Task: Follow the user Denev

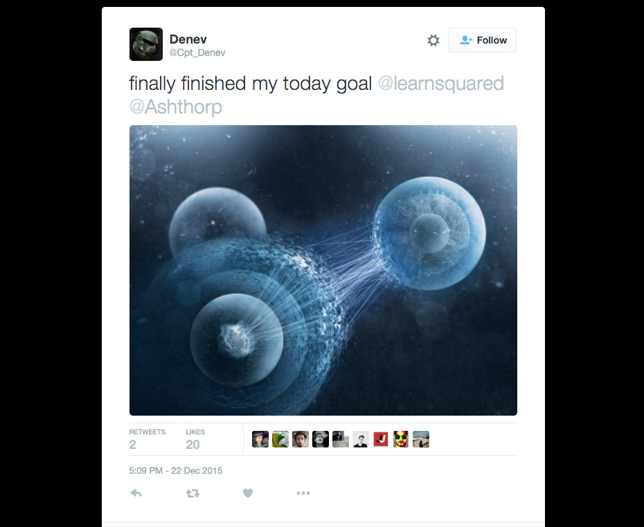Action: pyautogui.click(x=482, y=40)
